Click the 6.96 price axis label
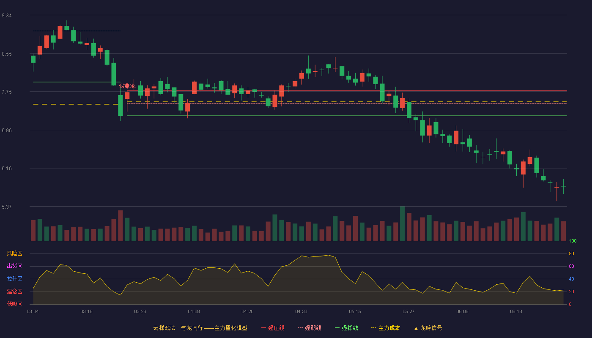This screenshot has width=592, height=338. [7, 130]
